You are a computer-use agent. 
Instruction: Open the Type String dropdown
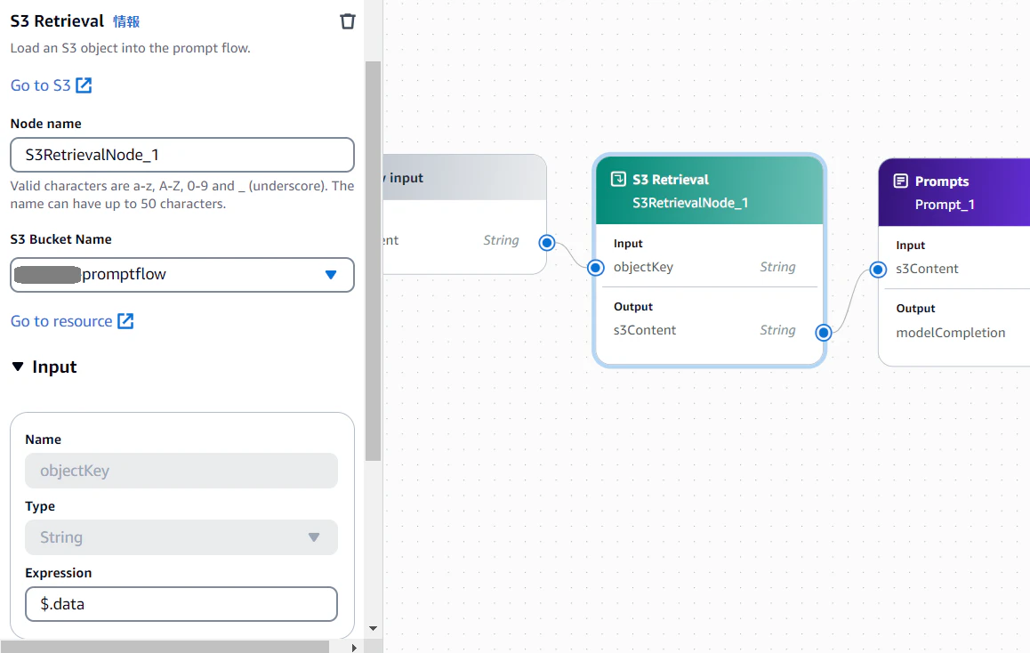[x=181, y=537]
